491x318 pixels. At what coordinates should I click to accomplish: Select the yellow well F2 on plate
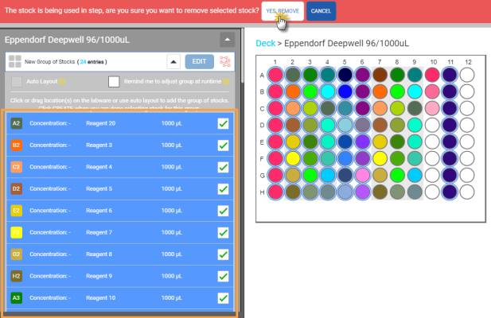tap(293, 158)
